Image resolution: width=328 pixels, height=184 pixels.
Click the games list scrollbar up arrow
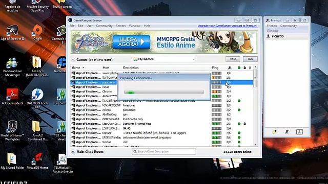(x=255, y=67)
